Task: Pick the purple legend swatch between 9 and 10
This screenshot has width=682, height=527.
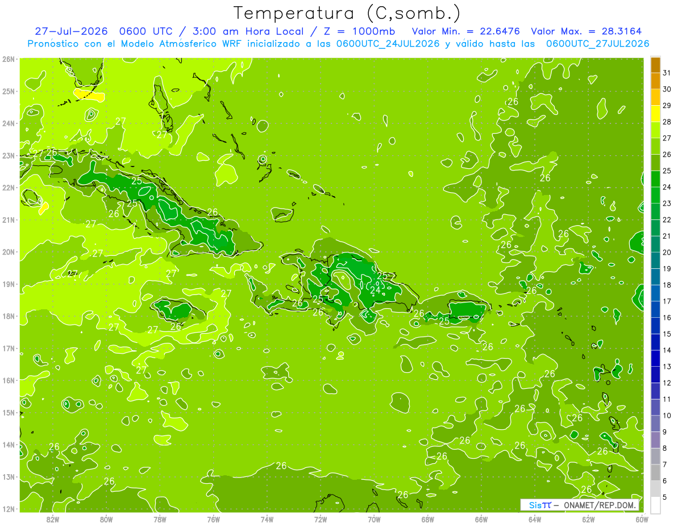Action: pos(655,424)
